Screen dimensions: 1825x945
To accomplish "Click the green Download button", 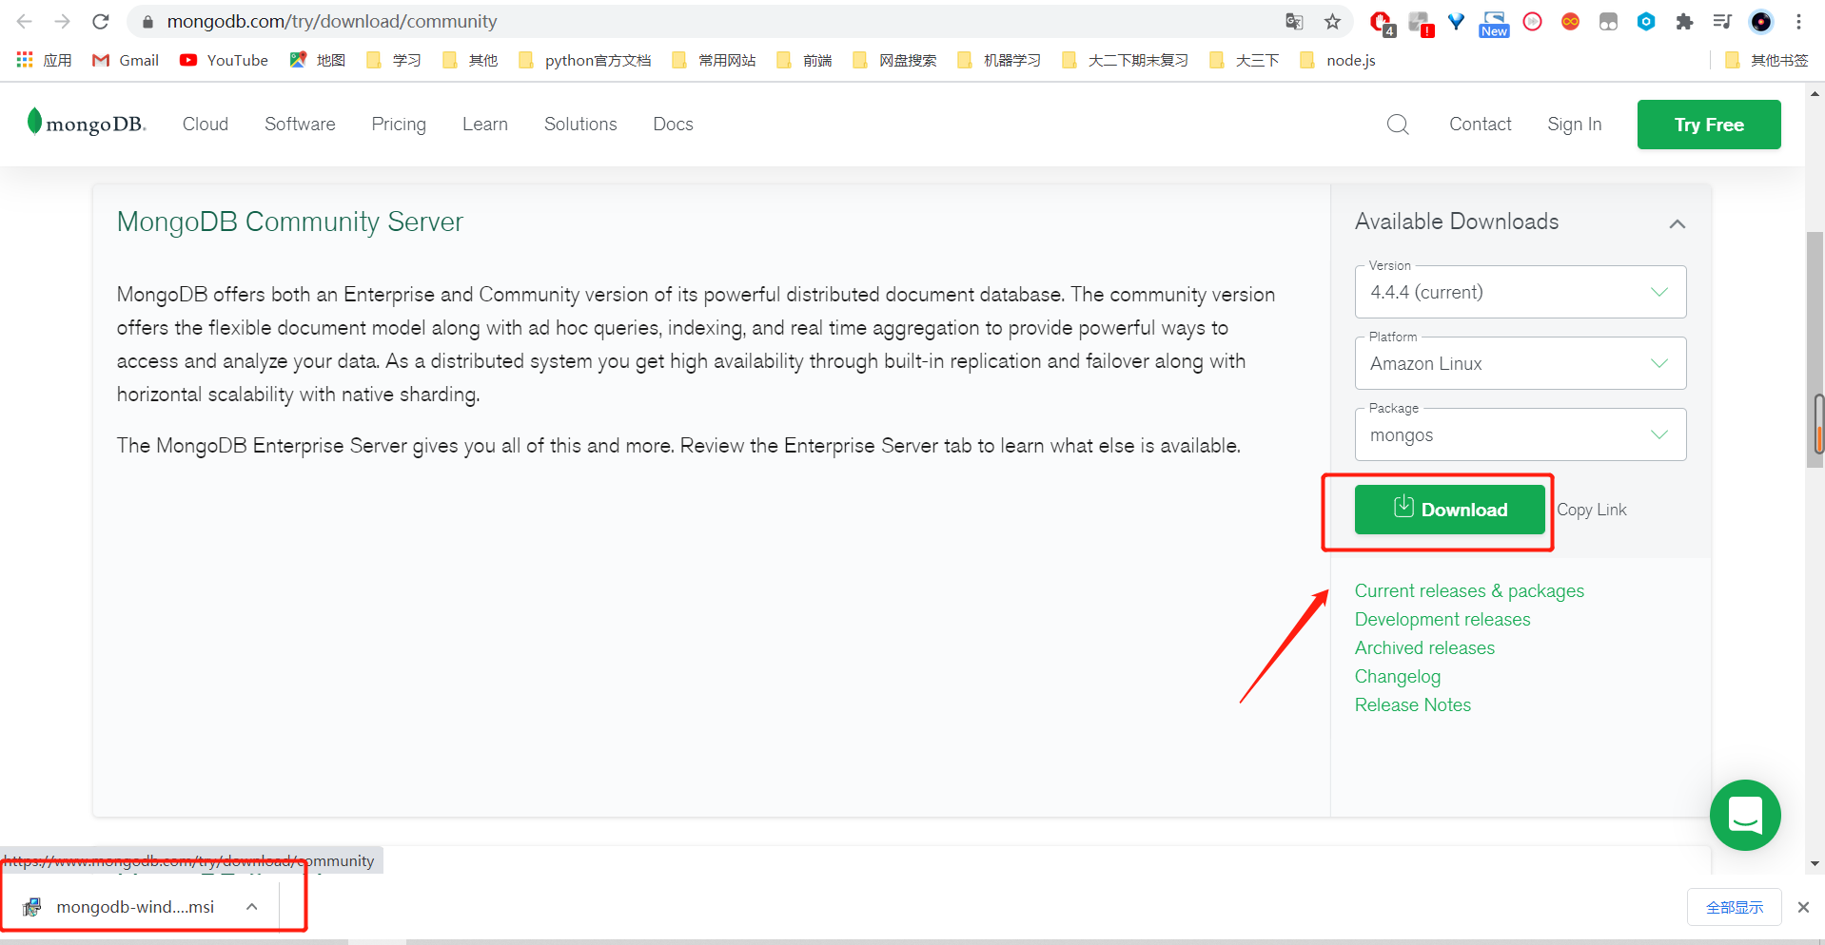I will pos(1450,510).
